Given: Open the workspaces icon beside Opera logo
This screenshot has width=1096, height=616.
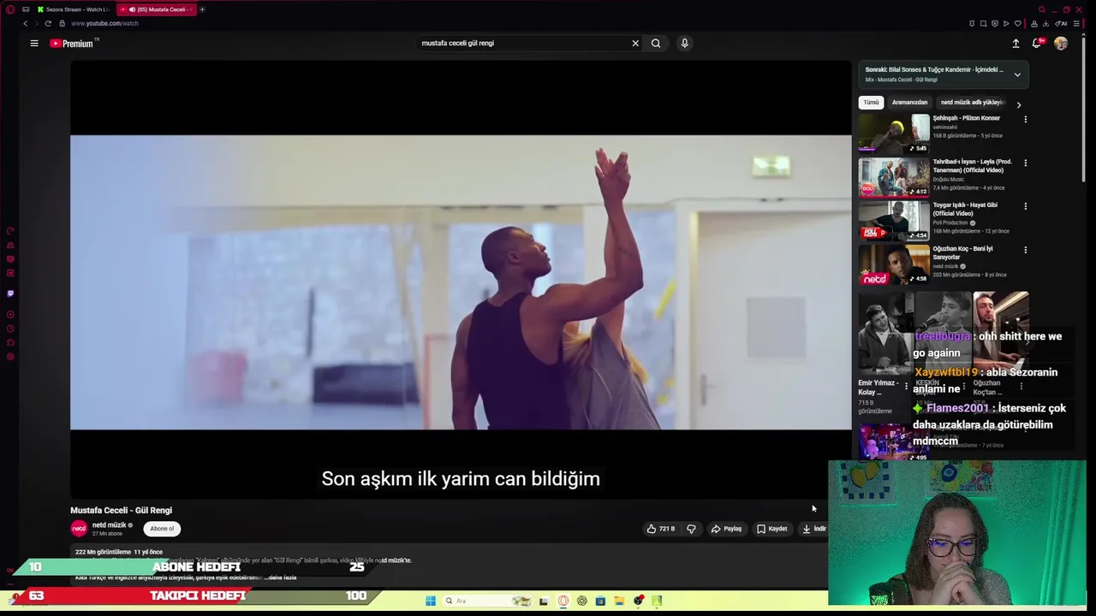Looking at the screenshot, I should pyautogui.click(x=26, y=9).
